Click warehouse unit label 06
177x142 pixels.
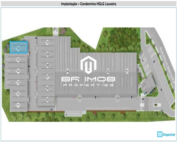coord(47,88)
